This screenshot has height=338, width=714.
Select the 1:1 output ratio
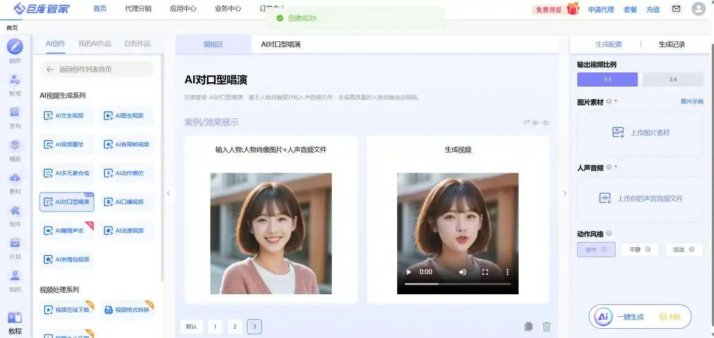(x=607, y=79)
